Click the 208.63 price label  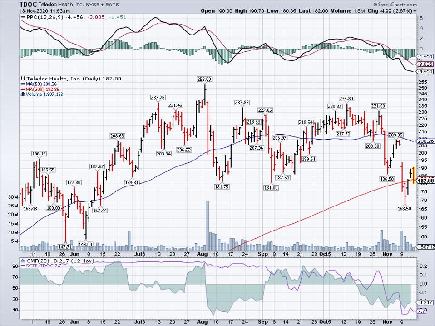click(117, 136)
